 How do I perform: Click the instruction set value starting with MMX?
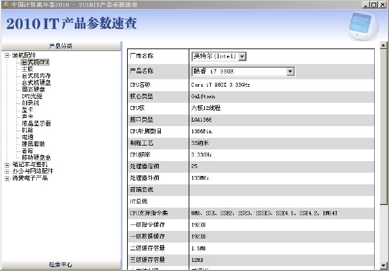coord(265,213)
